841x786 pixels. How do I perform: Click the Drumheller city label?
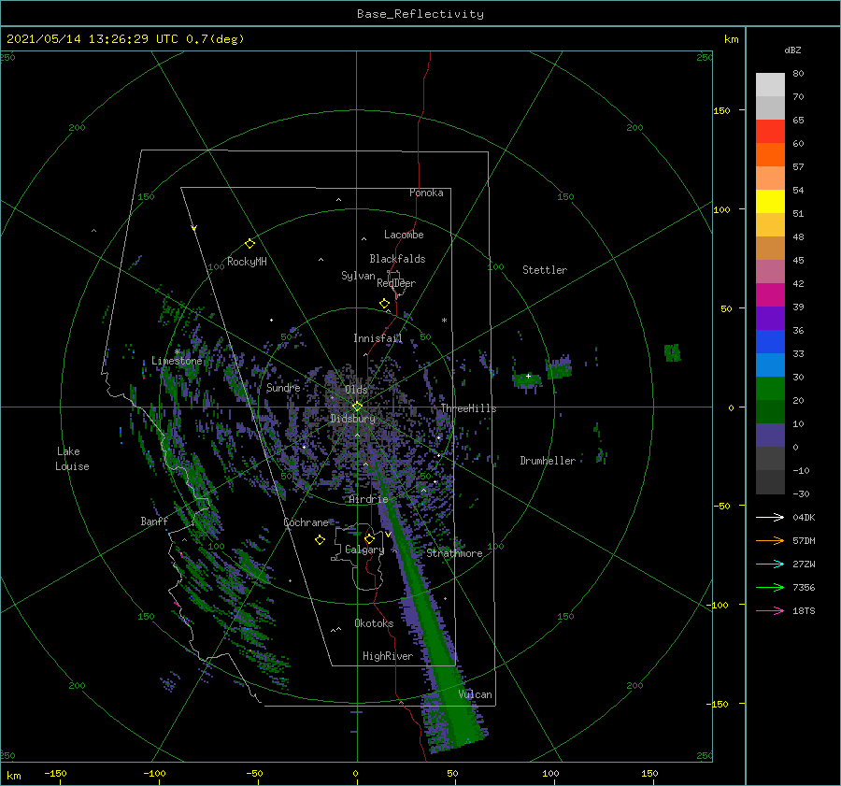[548, 461]
